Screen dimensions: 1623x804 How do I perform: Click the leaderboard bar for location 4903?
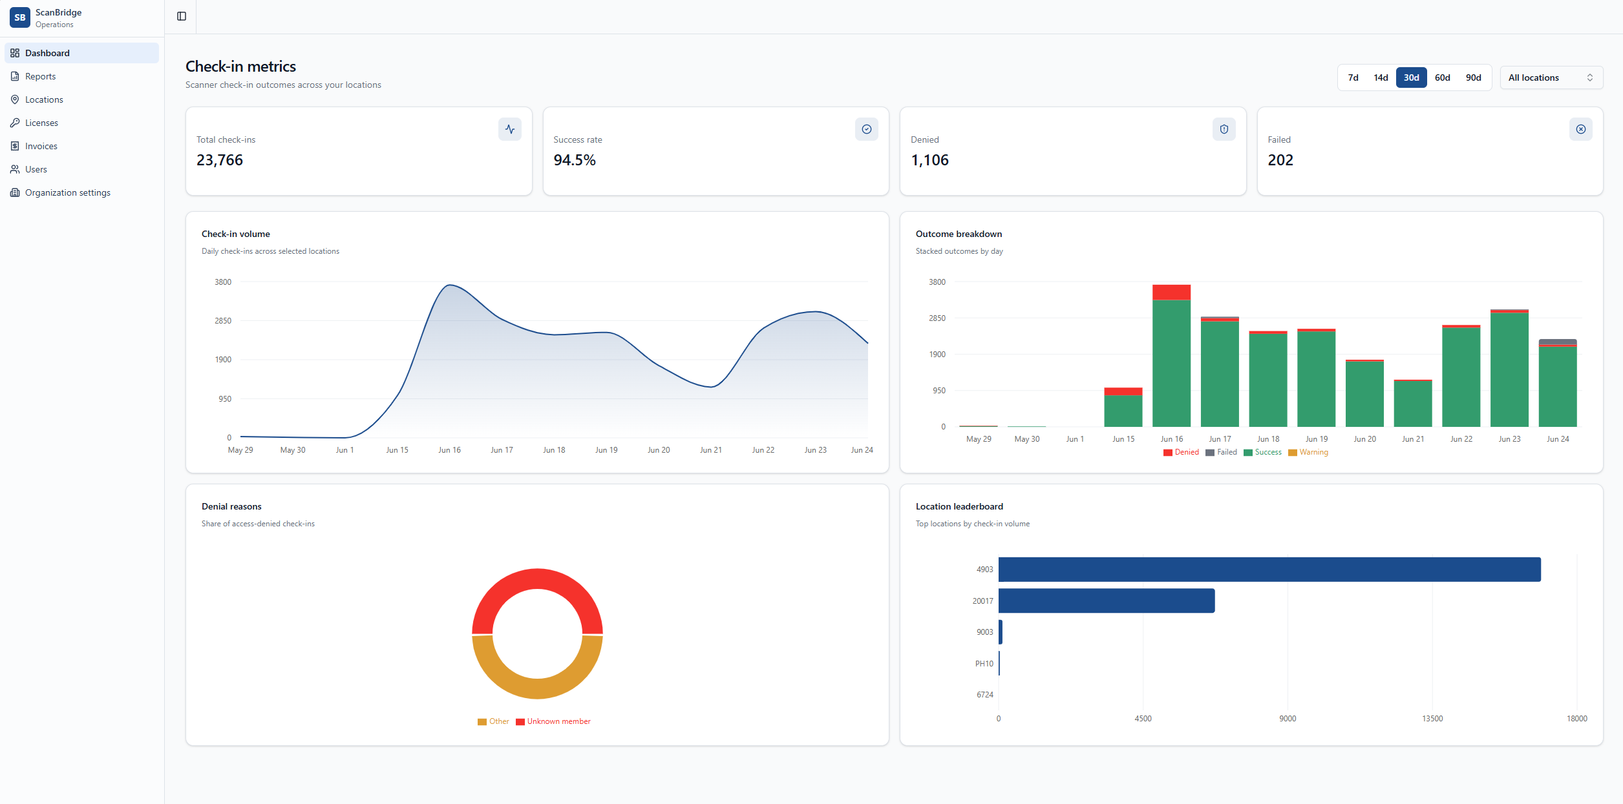(x=1269, y=570)
